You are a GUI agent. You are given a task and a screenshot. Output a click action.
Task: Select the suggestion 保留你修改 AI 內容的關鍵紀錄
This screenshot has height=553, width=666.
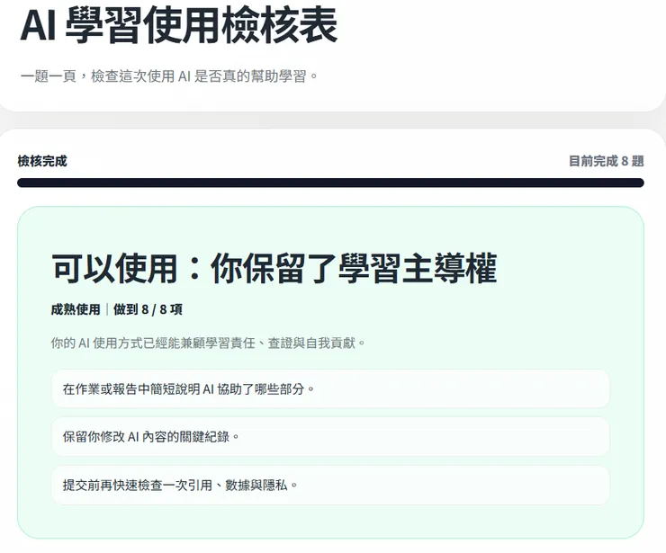pos(330,437)
